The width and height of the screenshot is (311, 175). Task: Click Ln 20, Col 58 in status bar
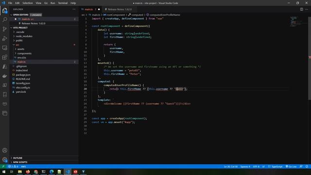(x=231, y=166)
